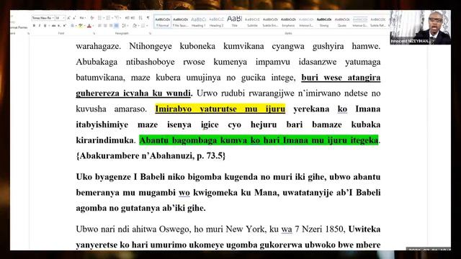Apply the Heading 2 style

216,22
